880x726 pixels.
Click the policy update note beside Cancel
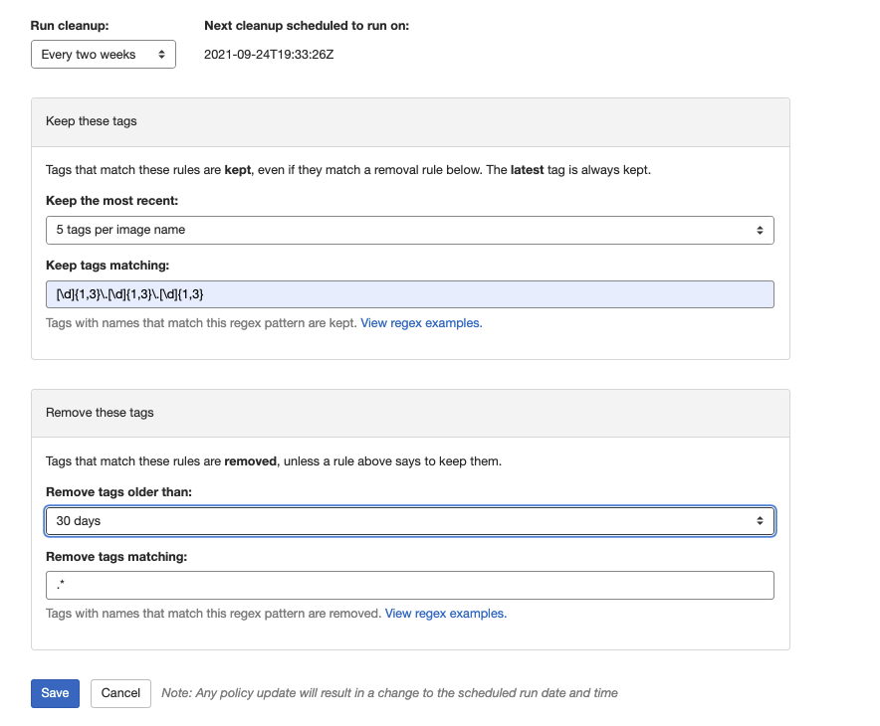click(x=389, y=693)
